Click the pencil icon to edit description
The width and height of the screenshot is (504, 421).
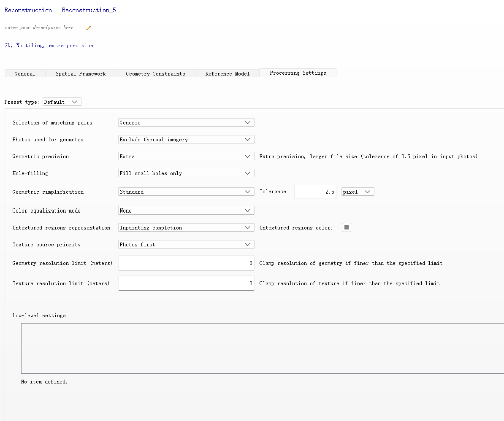click(89, 28)
